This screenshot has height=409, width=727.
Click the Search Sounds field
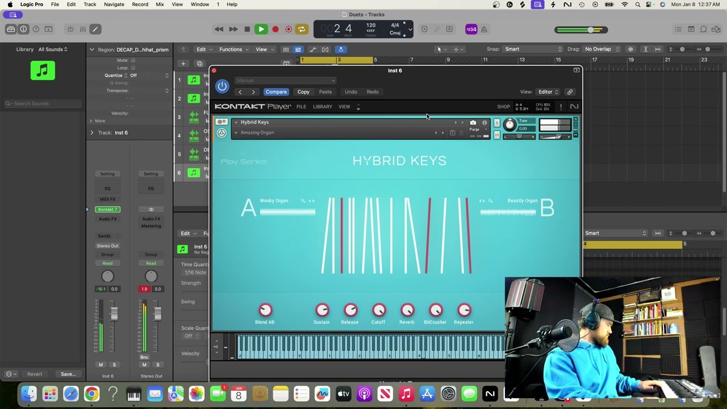pos(43,103)
